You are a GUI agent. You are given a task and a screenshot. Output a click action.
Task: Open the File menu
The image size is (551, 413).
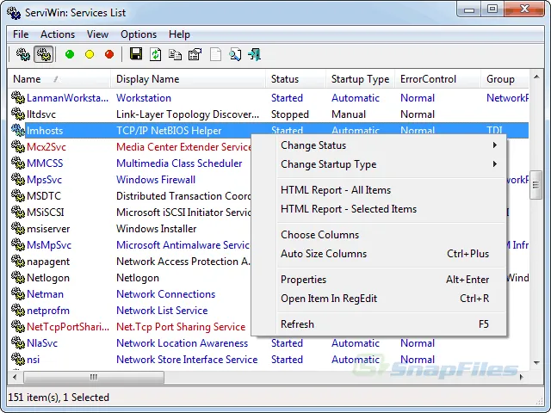click(x=21, y=34)
